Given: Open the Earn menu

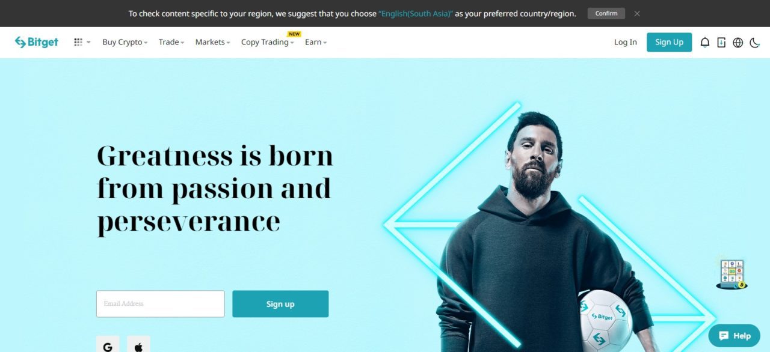Looking at the screenshot, I should [x=316, y=42].
